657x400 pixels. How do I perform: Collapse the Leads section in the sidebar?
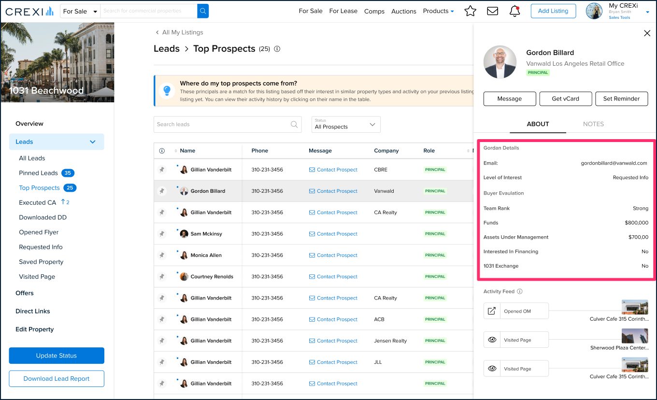(92, 142)
